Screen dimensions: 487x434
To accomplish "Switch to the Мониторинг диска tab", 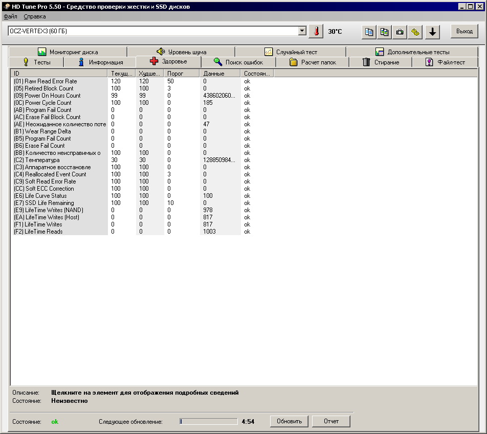I will pyautogui.click(x=68, y=52).
